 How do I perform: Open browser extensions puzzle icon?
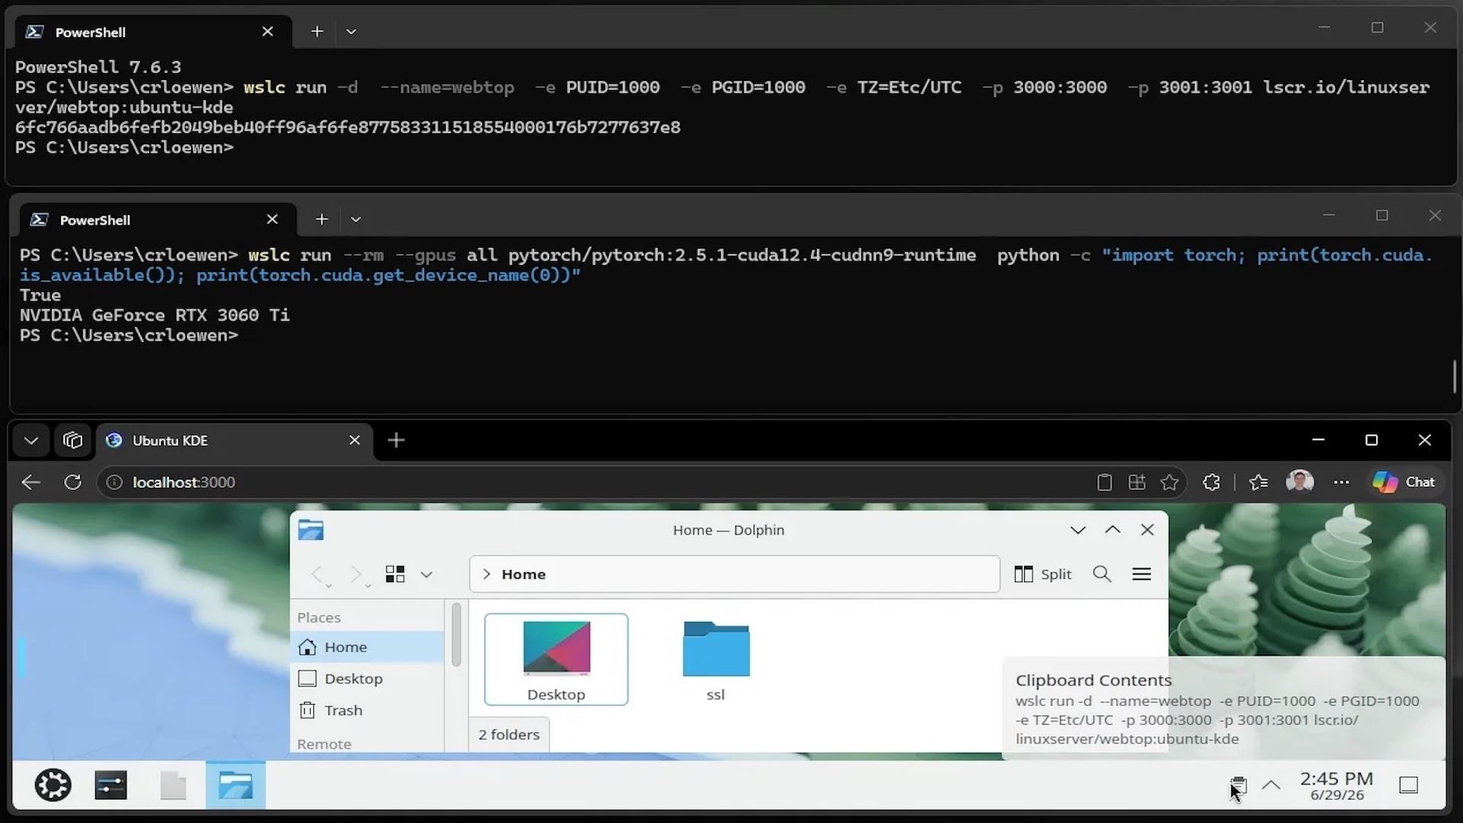[1212, 482]
